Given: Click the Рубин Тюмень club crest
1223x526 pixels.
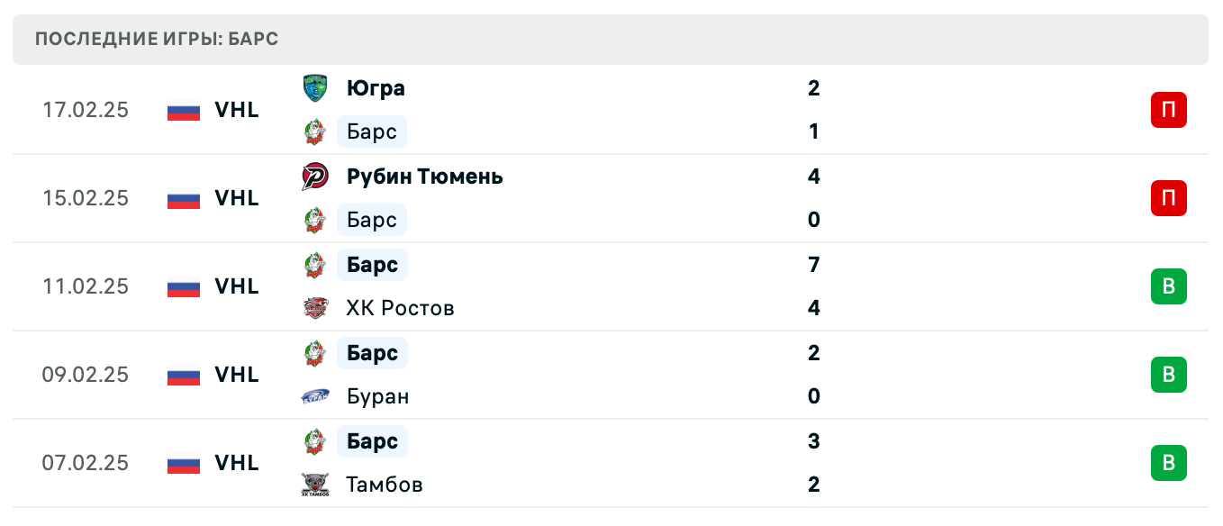Looking at the screenshot, I should [314, 177].
